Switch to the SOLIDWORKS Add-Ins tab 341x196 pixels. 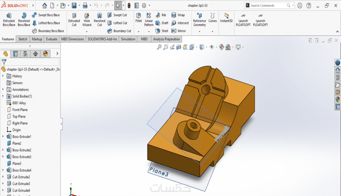pos(102,39)
